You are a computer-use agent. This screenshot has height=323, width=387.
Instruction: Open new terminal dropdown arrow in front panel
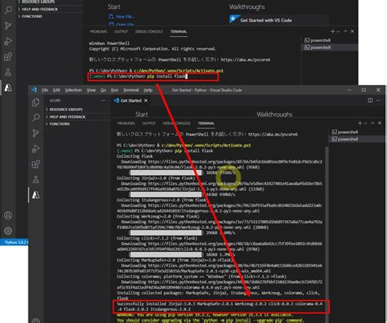coord(365,123)
